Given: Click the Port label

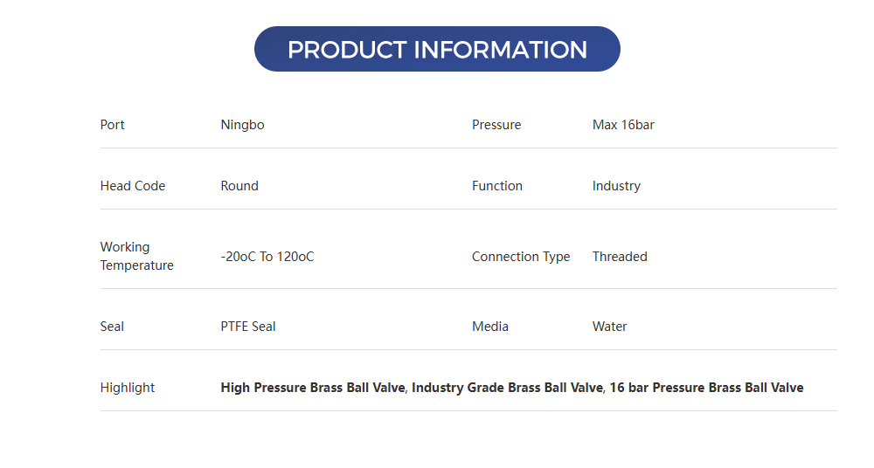Looking at the screenshot, I should pyautogui.click(x=113, y=125).
